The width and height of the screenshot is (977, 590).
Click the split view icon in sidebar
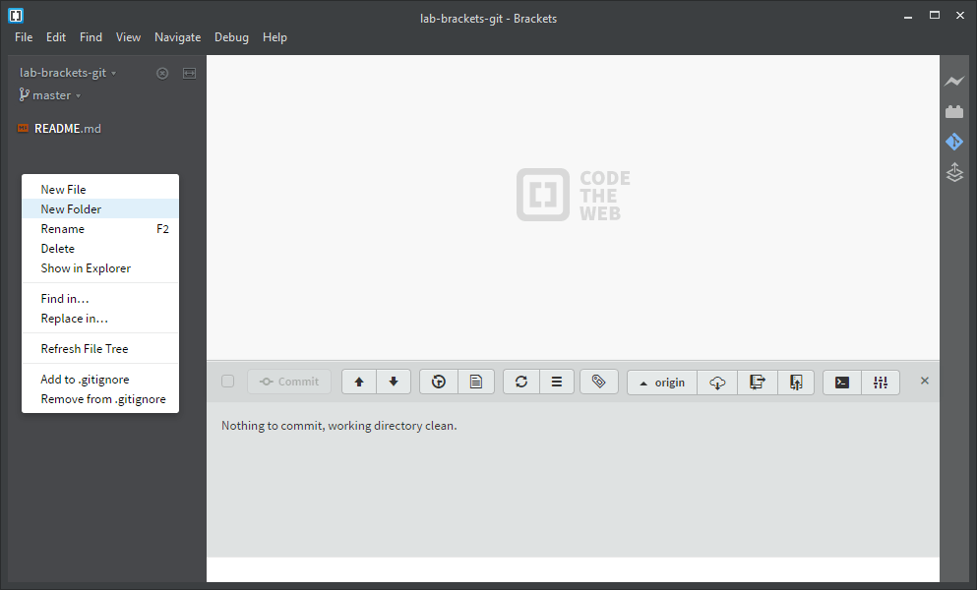click(x=190, y=74)
